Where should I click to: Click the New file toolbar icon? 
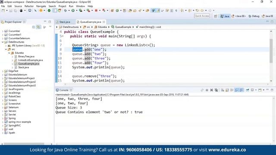3,10
